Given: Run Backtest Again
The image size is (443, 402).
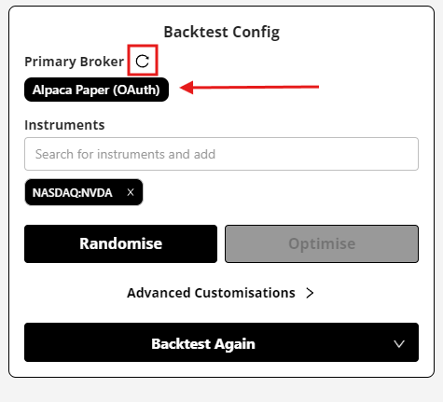Looking at the screenshot, I should pyautogui.click(x=203, y=343).
